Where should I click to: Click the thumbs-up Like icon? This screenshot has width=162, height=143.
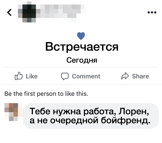tap(19, 76)
